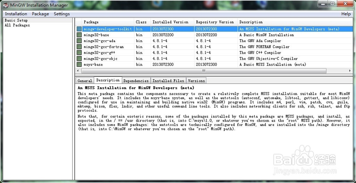Click horizontal scrollbar left arrow
The height and width of the screenshot is (183, 356).
pos(78,71)
